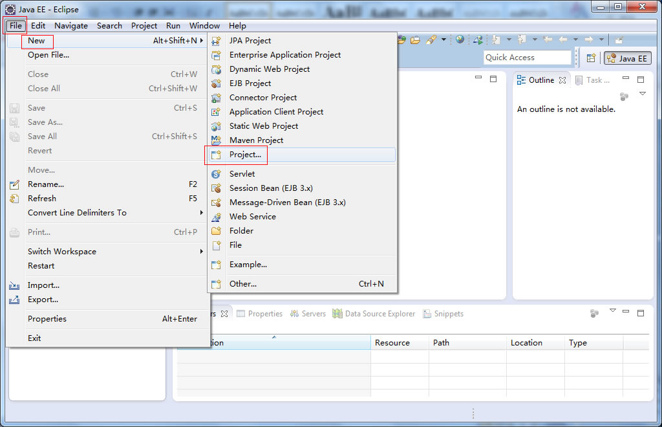
Task: Click the Message-Driven Bean icon
Action: (216, 203)
